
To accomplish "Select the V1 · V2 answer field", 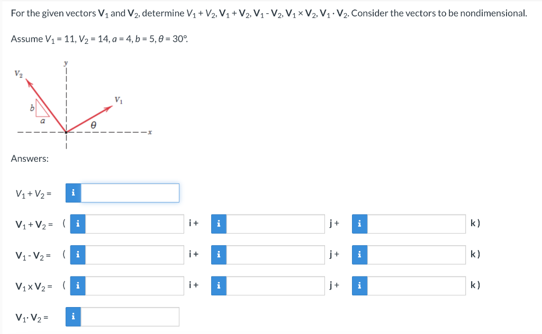I will click(130, 316).
